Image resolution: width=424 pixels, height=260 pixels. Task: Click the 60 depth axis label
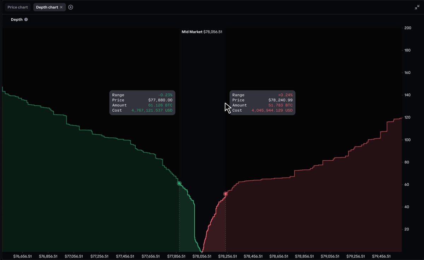tap(407, 185)
